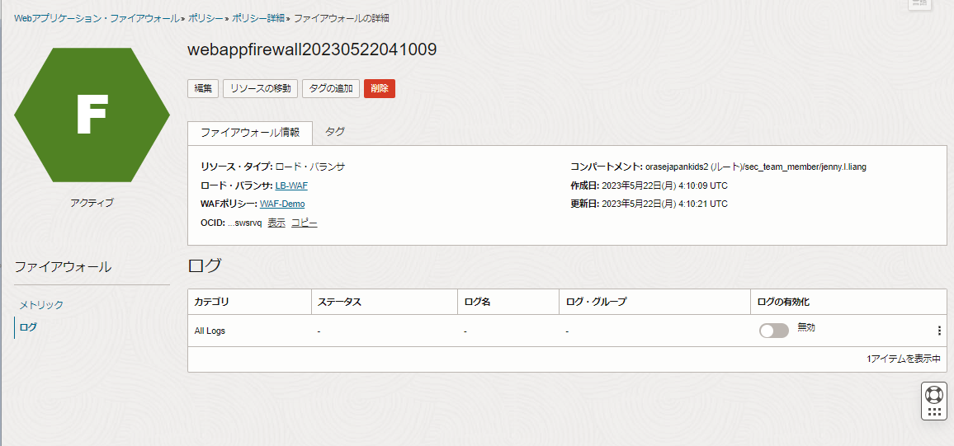Select the ファイアウォール情報 tab
The width and height of the screenshot is (954, 446).
coord(250,132)
